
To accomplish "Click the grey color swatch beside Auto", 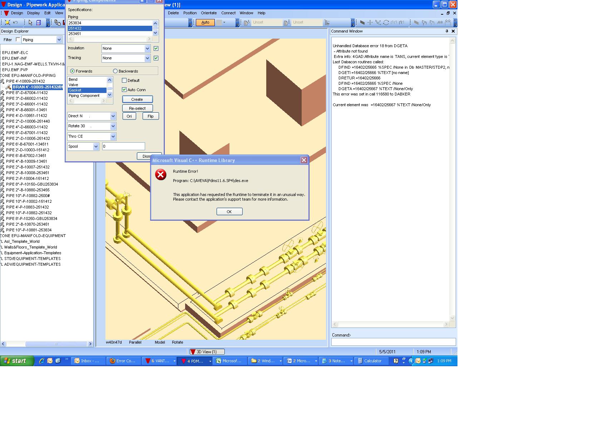I will tap(219, 22).
